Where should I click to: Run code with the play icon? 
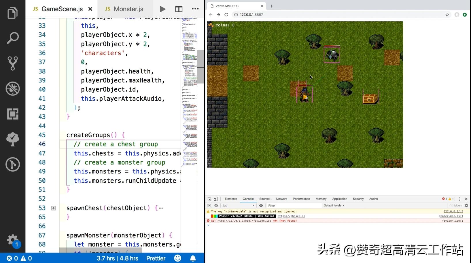pyautogui.click(x=162, y=9)
